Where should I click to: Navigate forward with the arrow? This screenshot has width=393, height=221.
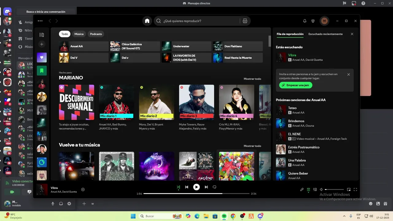(x=56, y=21)
